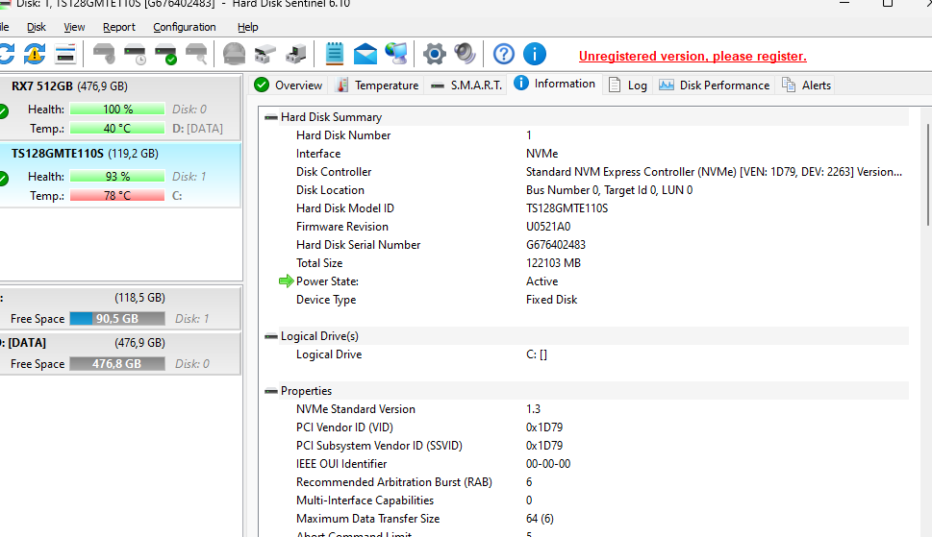Click the blue info icon in toolbar
The height and width of the screenshot is (537, 932).
click(x=535, y=54)
